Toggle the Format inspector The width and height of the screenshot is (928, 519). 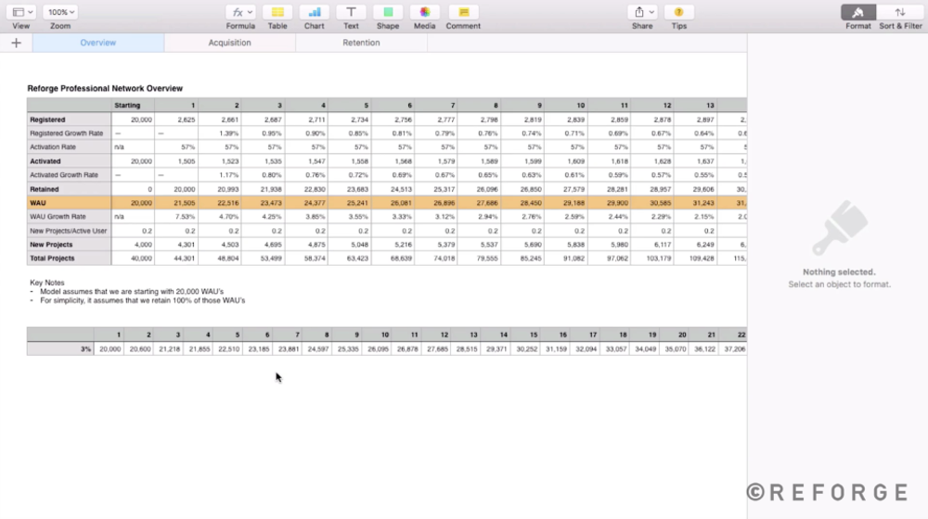(858, 12)
